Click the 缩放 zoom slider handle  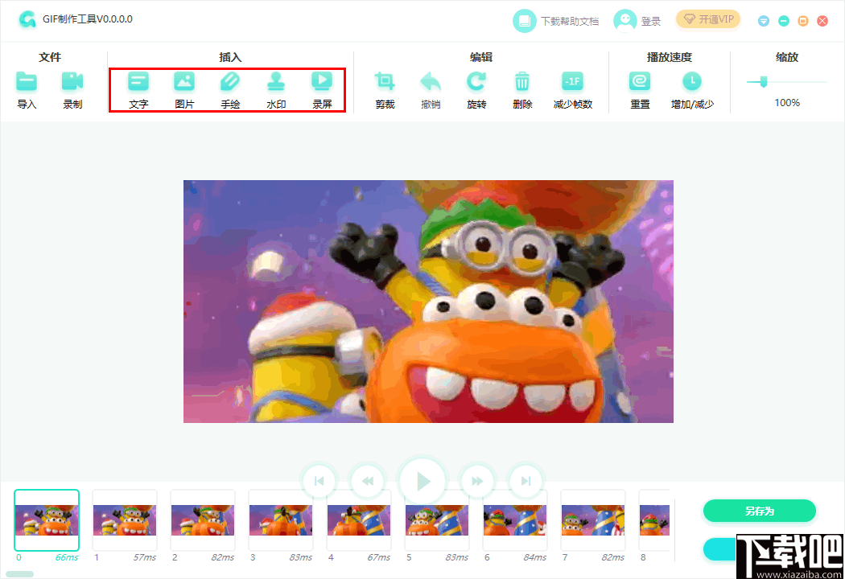pos(763,82)
